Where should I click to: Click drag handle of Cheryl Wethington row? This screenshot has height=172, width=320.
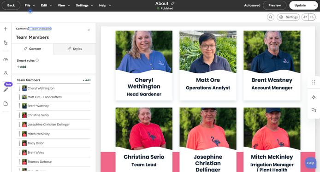tap(19, 88)
